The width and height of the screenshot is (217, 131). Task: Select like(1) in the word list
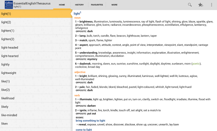pos(36,81)
